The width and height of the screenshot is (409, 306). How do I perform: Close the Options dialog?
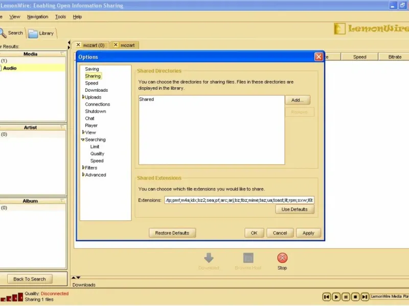[x=319, y=57]
